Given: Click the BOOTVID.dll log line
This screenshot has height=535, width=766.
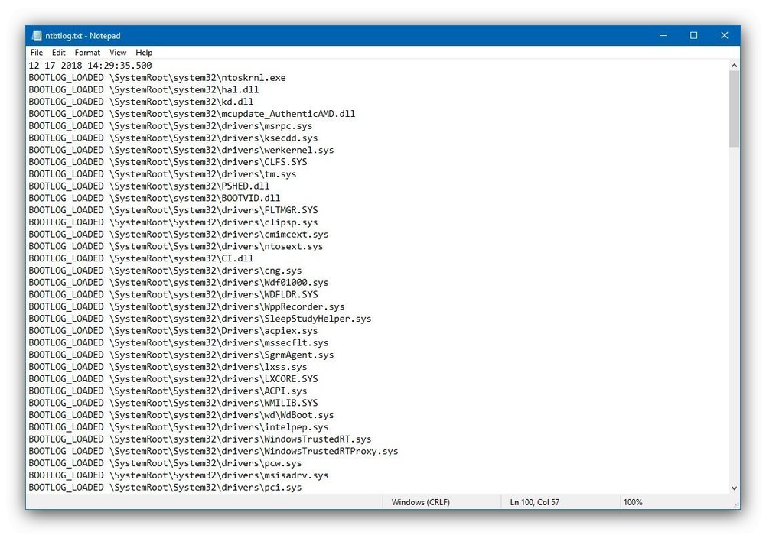Looking at the screenshot, I should (155, 198).
